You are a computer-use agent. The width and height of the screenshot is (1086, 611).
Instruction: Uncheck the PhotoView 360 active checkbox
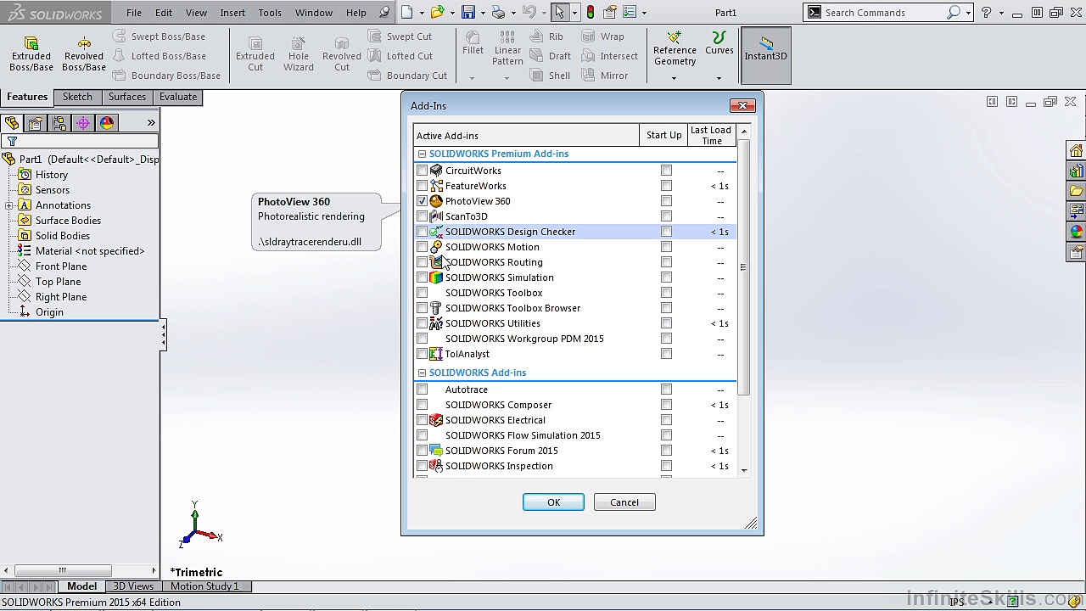pos(422,201)
